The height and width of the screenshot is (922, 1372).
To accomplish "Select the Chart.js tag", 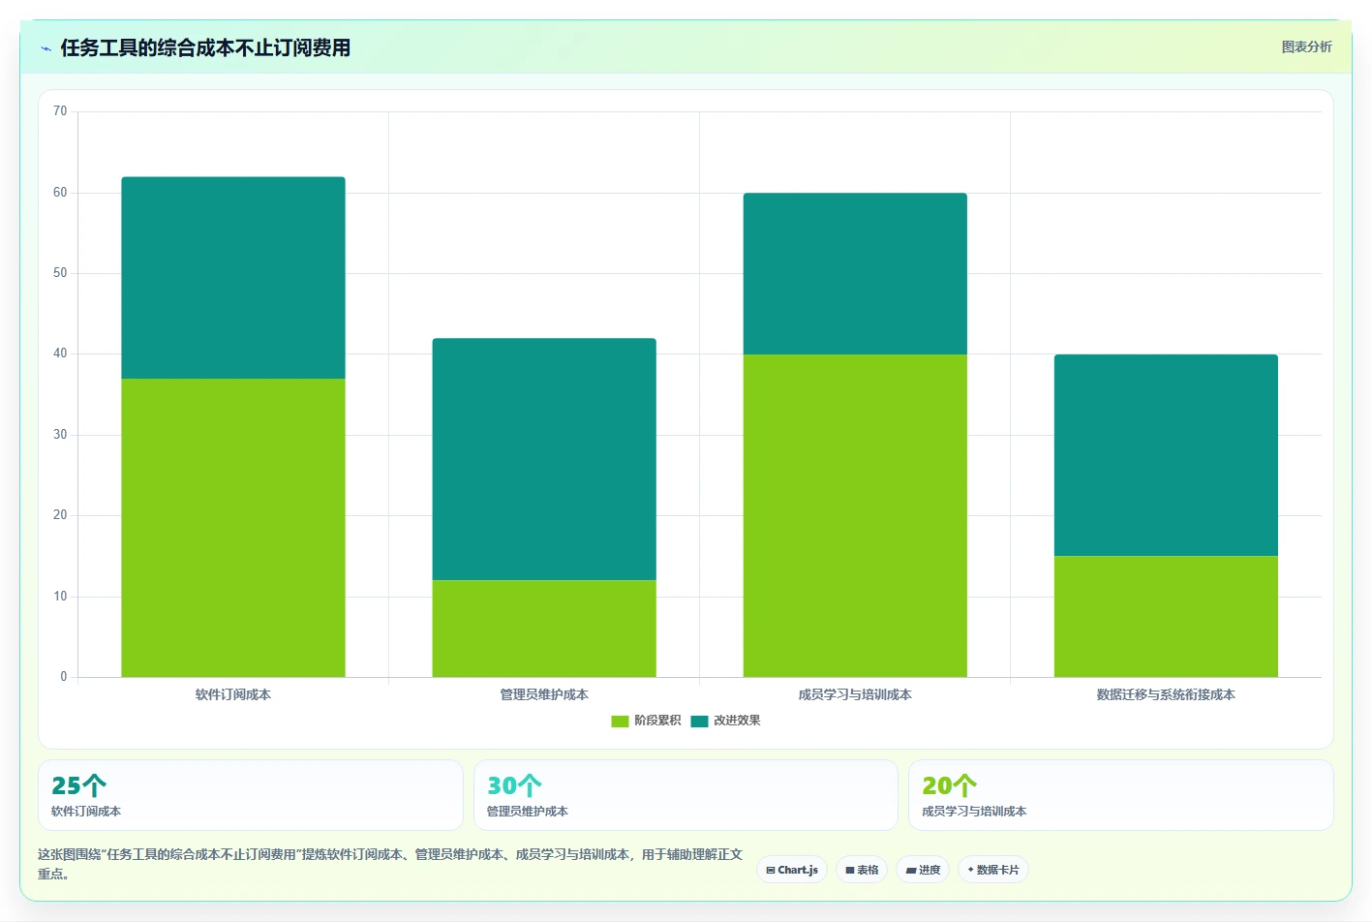I will (792, 870).
